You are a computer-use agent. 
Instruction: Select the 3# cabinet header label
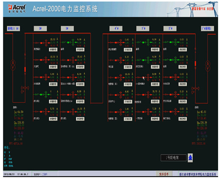click(67, 28)
